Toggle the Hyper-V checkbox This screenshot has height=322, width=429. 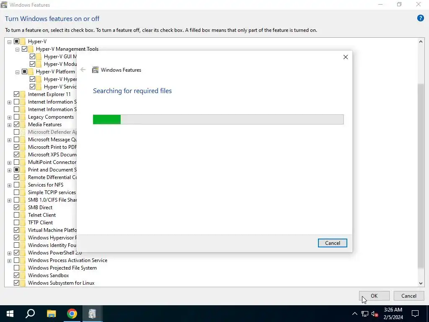coord(16,42)
